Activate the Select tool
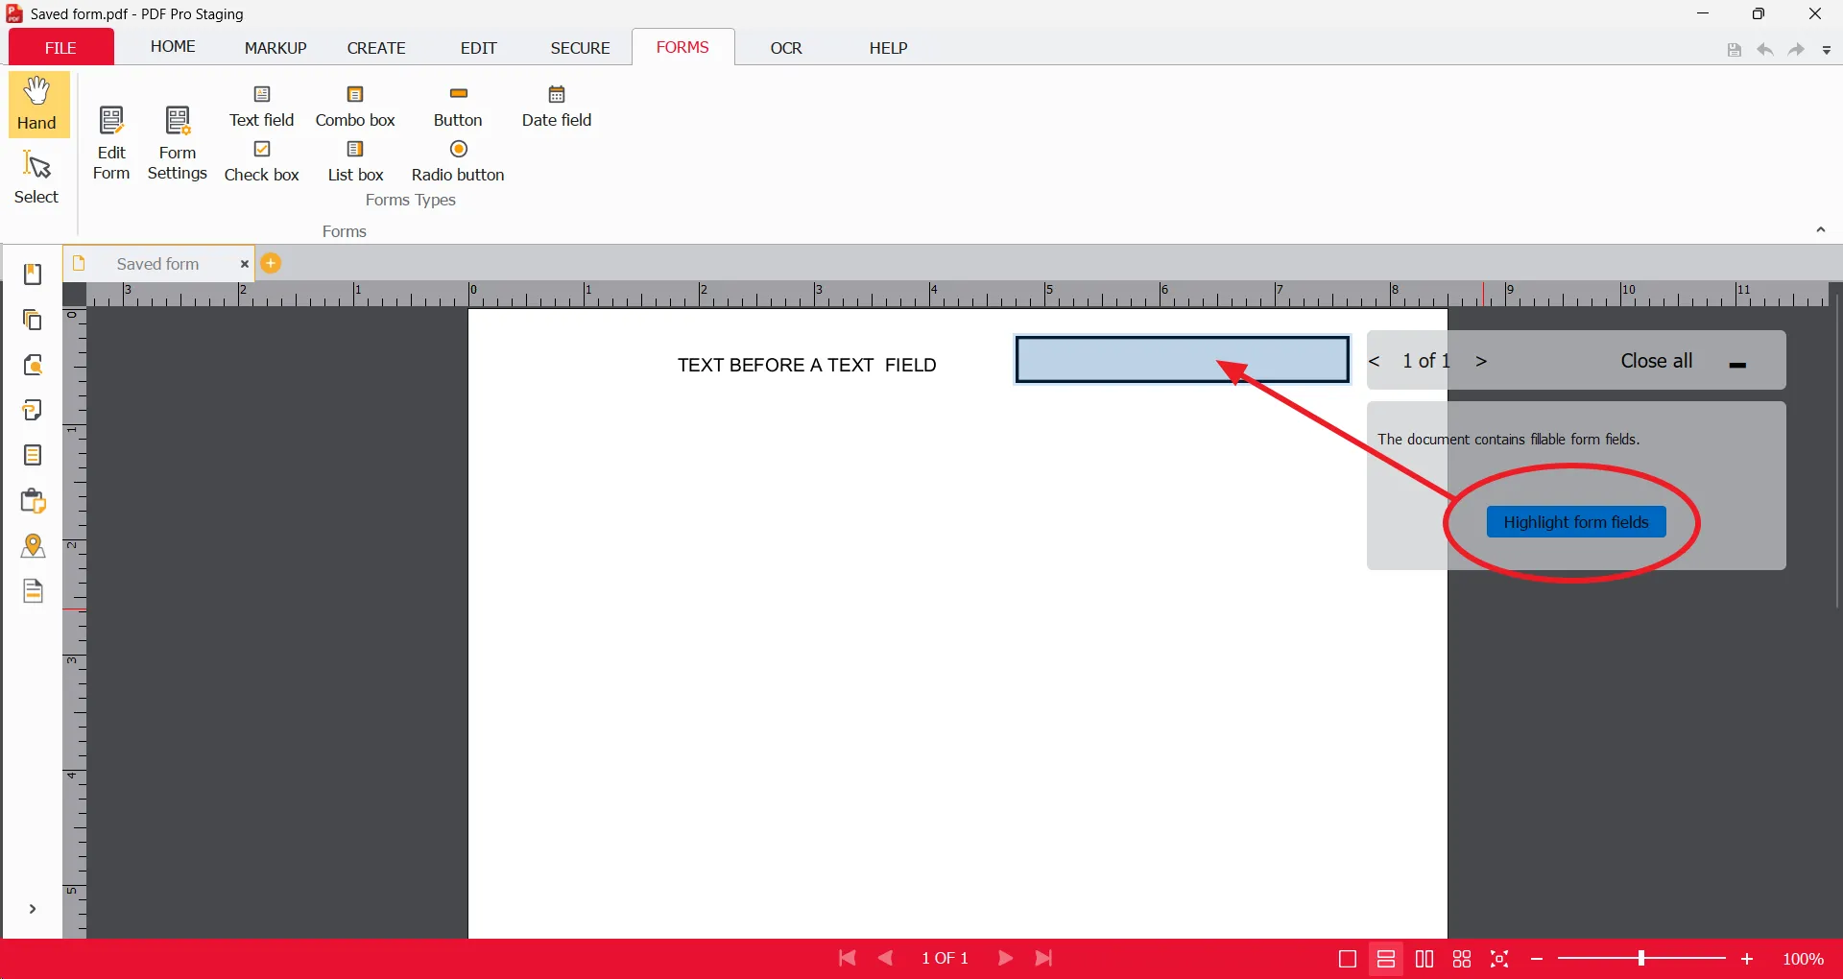The image size is (1843, 979). point(36,178)
